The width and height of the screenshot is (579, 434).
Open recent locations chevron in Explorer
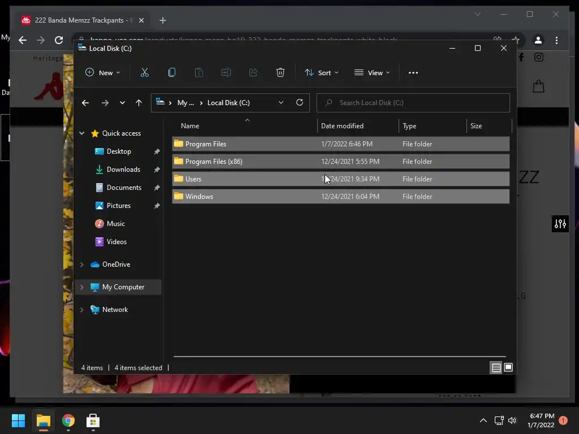(x=122, y=103)
